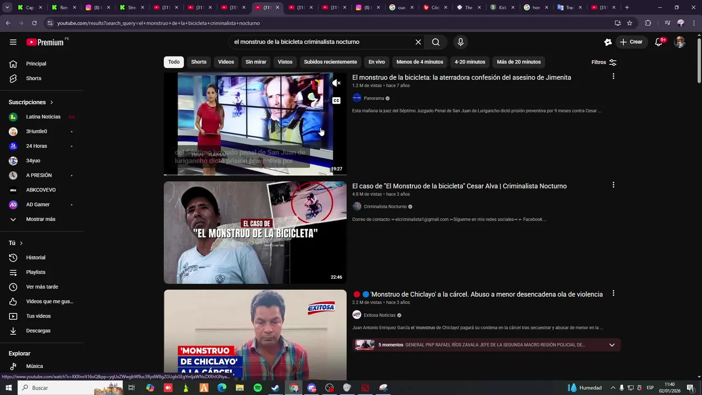Open more options for the Panorama video
Screen dimensions: 702x395
pyautogui.click(x=613, y=76)
